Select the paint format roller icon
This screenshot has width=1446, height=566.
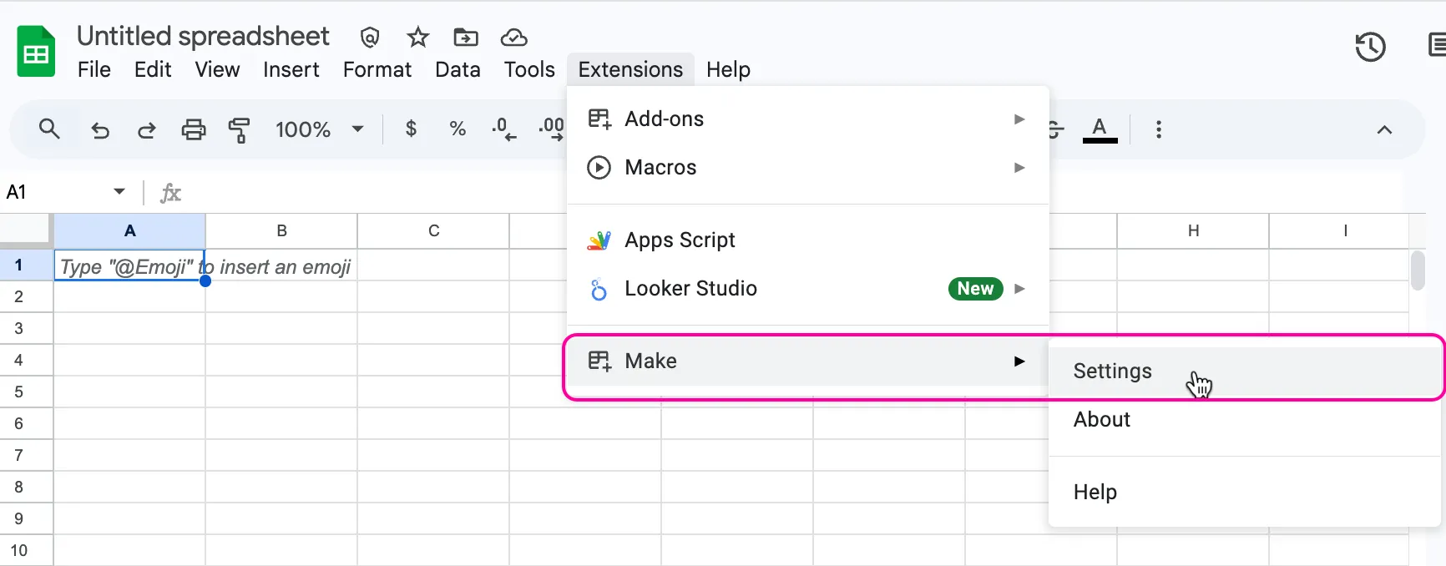[x=240, y=129]
